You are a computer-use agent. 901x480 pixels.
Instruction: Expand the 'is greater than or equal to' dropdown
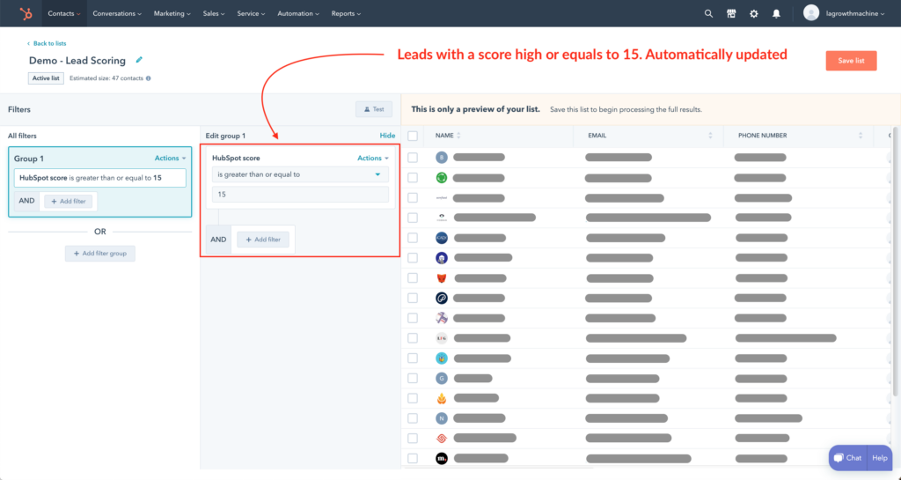[x=300, y=174]
